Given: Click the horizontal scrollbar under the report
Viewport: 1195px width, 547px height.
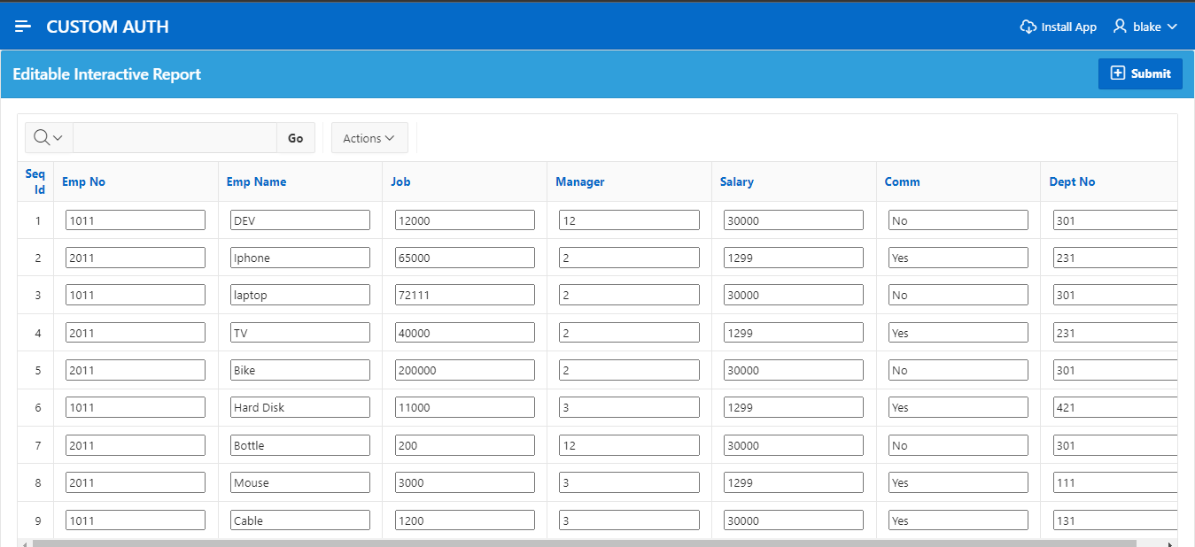Looking at the screenshot, I should pyautogui.click(x=585, y=543).
